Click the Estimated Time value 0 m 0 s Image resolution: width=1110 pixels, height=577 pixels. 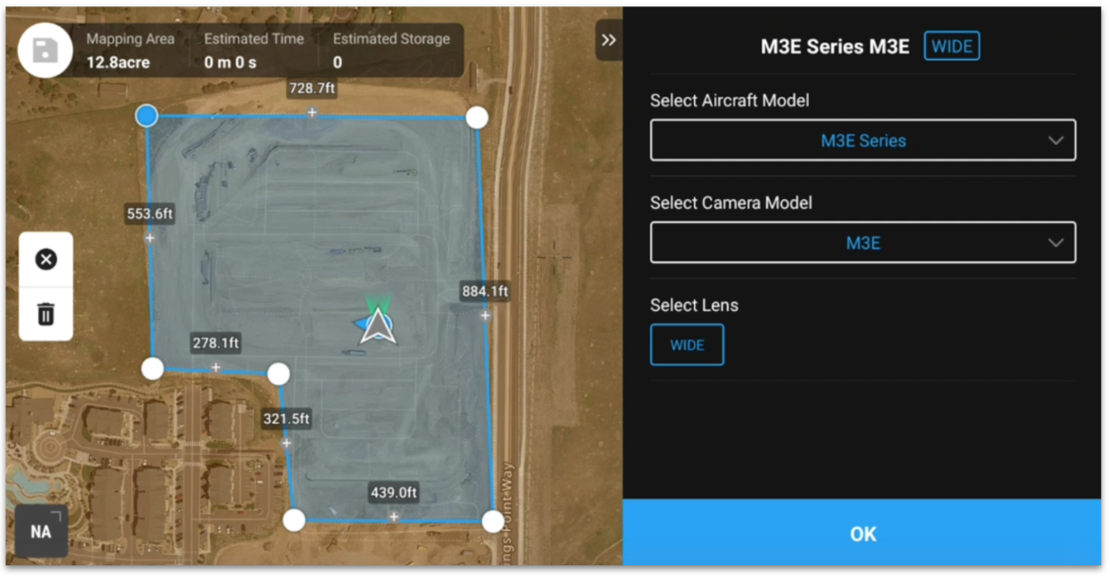[x=230, y=62]
